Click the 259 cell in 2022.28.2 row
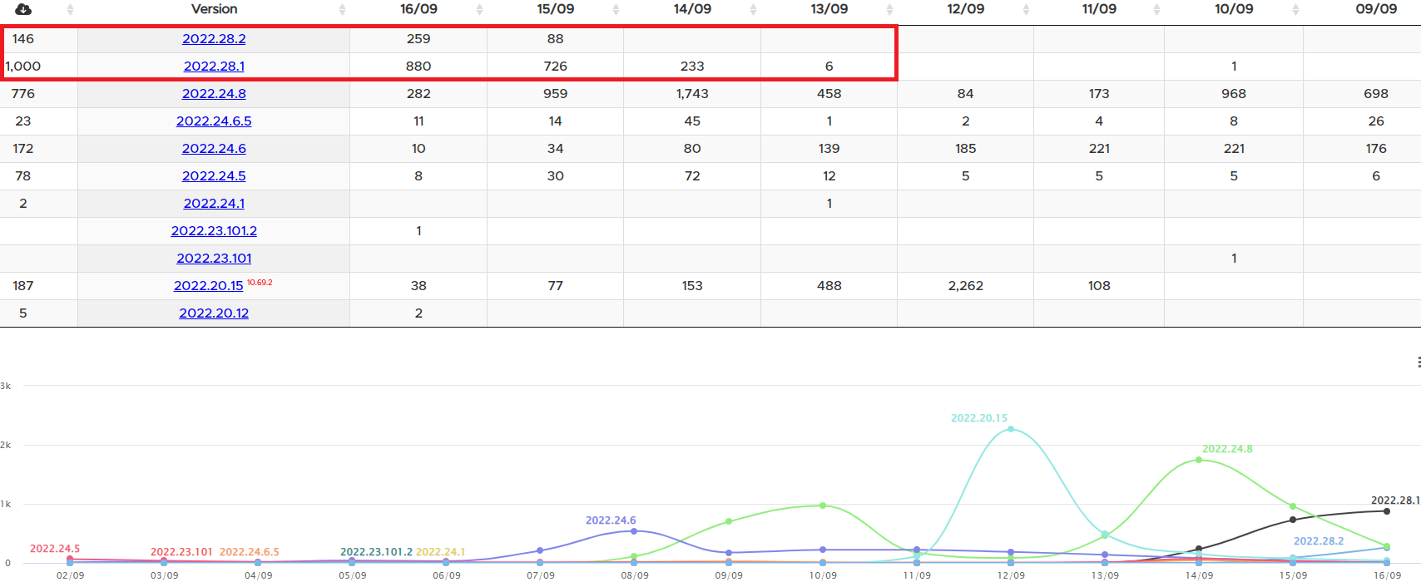The width and height of the screenshot is (1421, 582). (418, 38)
